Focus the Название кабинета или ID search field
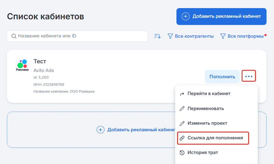Image resolution: width=274 pixels, height=164 pixels. 77,36
